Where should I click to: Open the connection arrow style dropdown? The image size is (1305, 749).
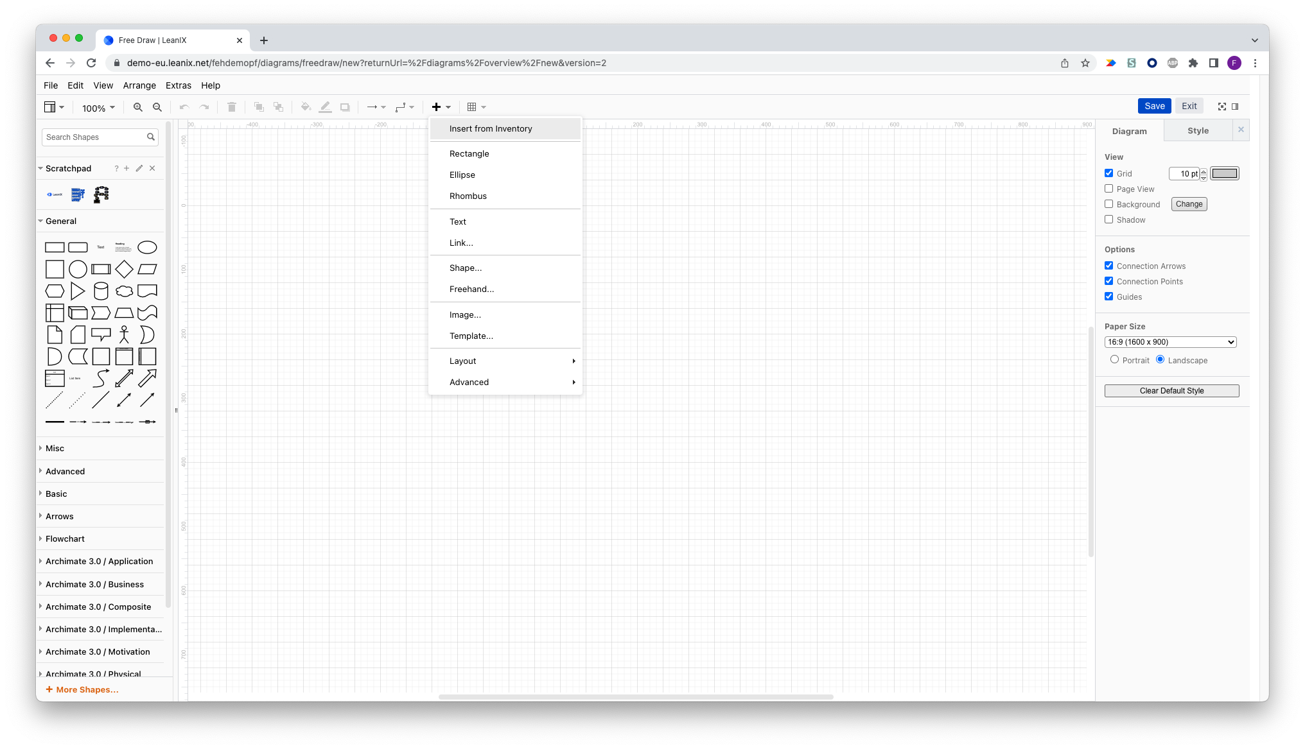pos(376,107)
